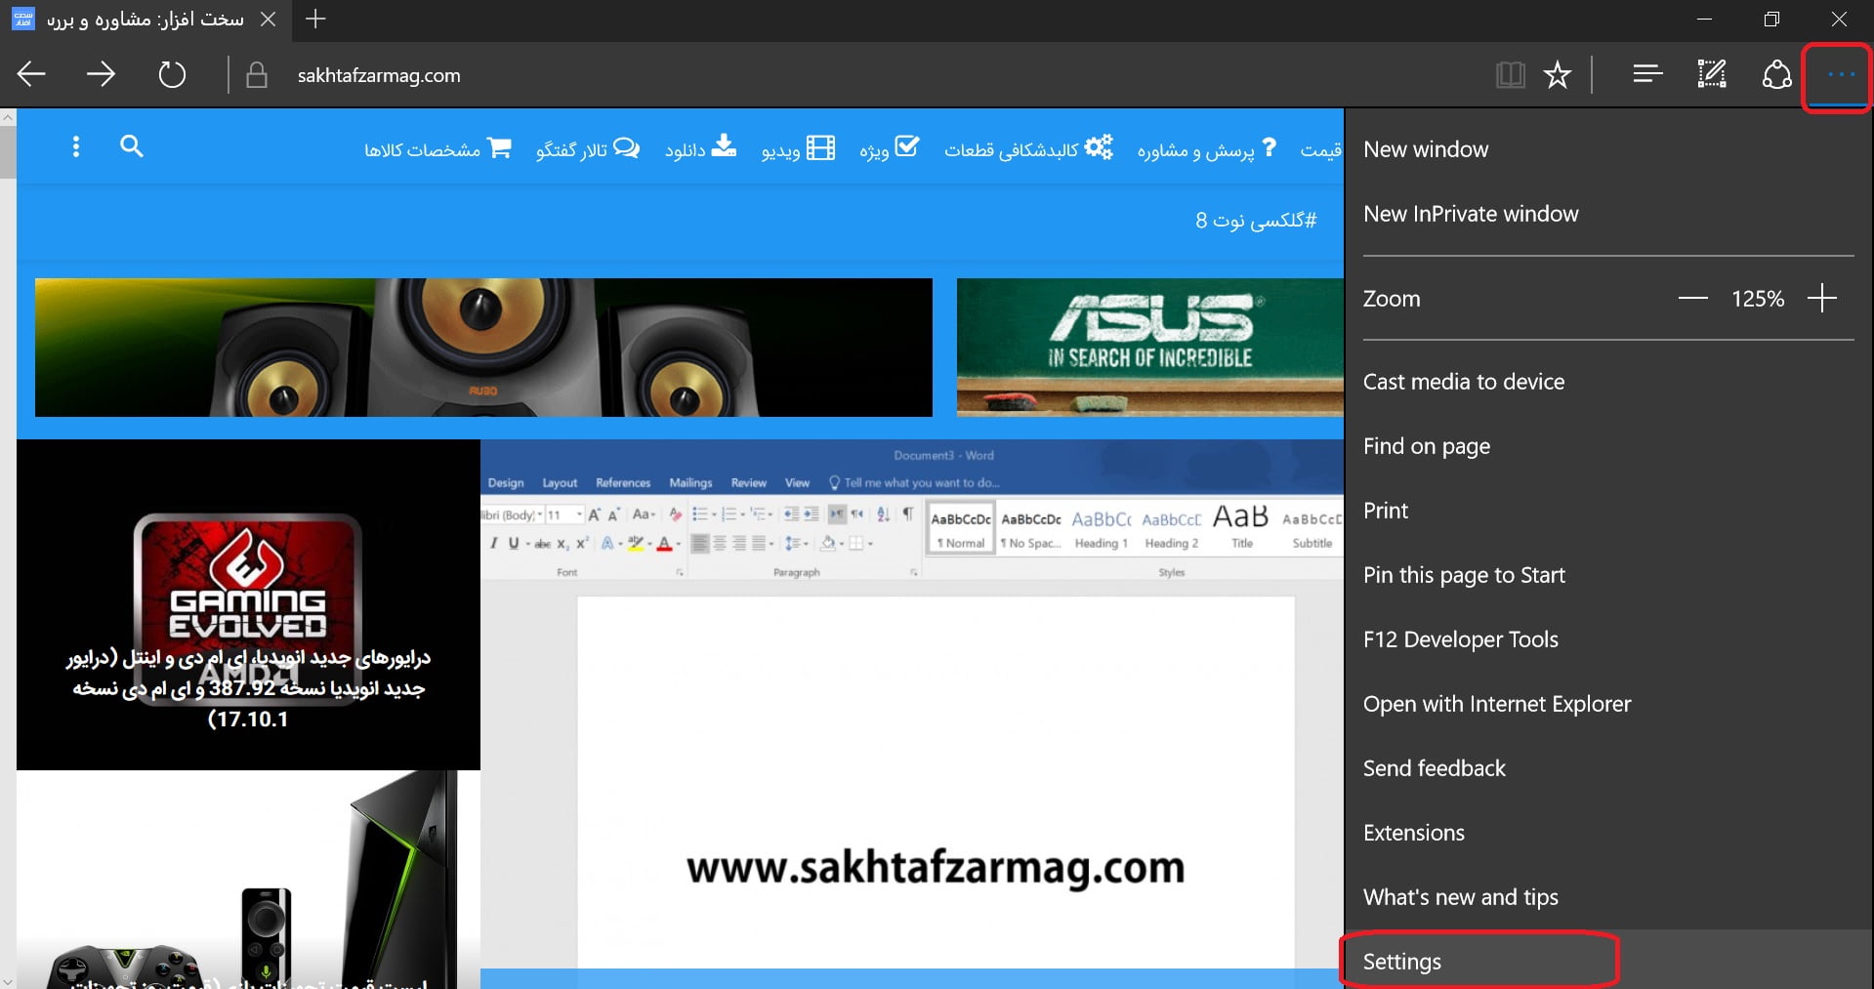The height and width of the screenshot is (989, 1874).
Task: Click the ASUS banner advertisement
Action: tap(1149, 348)
